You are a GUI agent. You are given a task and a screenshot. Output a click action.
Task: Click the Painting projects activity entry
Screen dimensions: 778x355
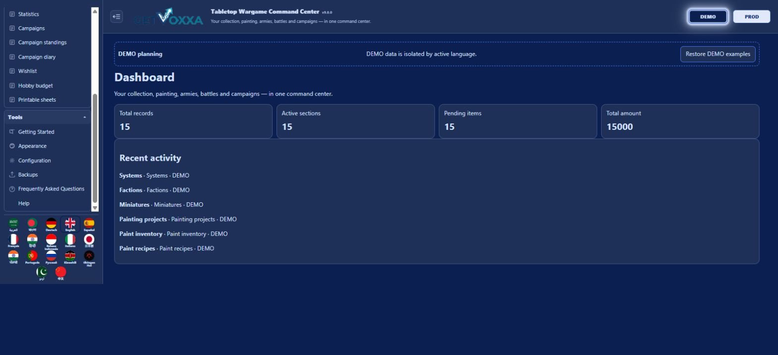(x=178, y=219)
